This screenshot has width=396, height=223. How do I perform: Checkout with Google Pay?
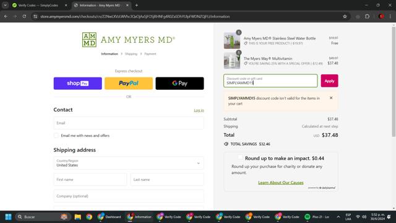(x=179, y=84)
